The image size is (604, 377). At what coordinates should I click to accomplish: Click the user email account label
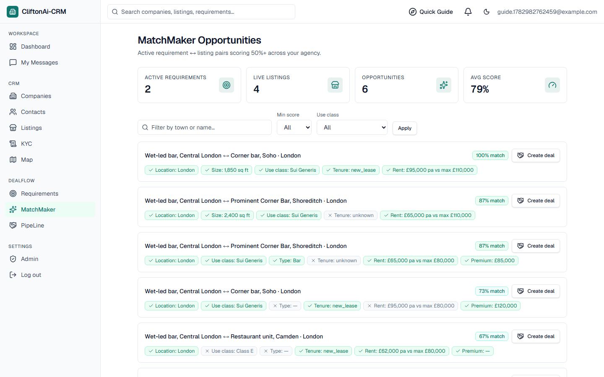pos(547,12)
